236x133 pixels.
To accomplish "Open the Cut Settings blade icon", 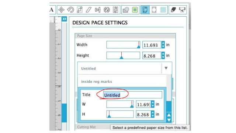I will 173,10.
